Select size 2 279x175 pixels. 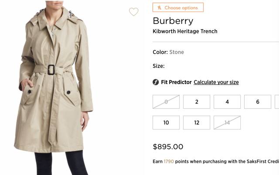click(x=197, y=102)
